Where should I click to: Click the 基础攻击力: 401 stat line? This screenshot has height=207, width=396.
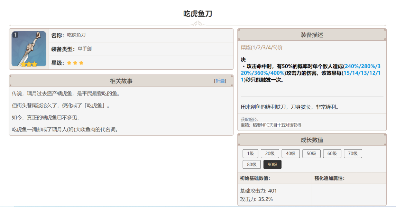click(x=258, y=191)
